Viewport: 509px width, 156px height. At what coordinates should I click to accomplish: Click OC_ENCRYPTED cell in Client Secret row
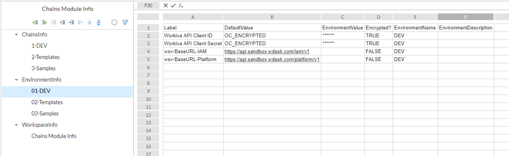coord(272,43)
